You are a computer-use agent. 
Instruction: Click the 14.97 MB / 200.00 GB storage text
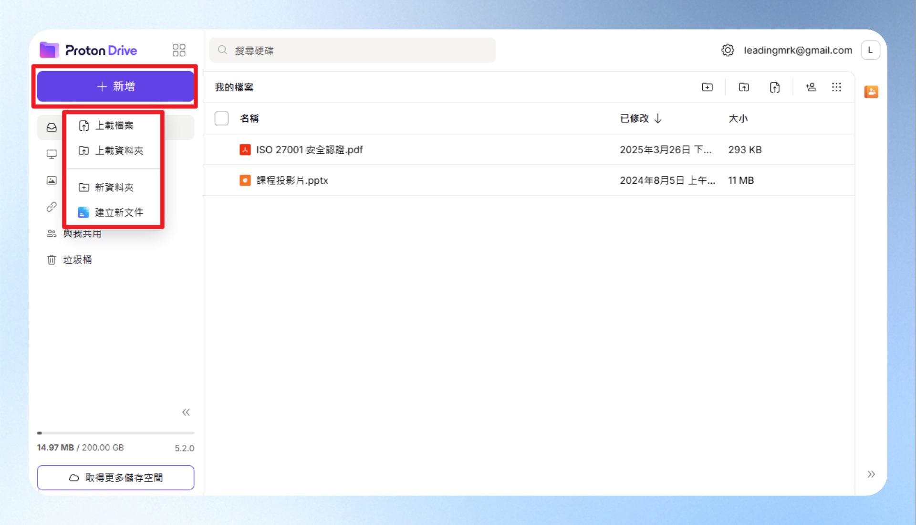[80, 448]
